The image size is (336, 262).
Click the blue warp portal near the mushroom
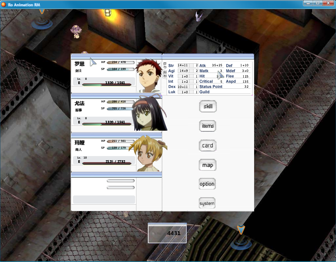click(x=42, y=23)
